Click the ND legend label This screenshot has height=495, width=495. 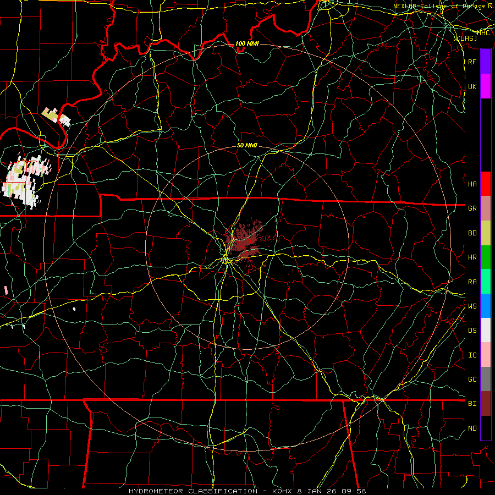(x=472, y=428)
